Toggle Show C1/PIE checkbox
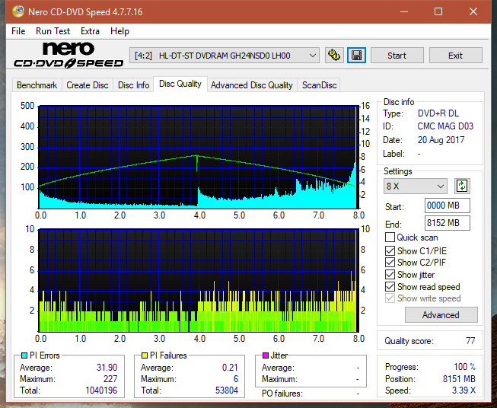The height and width of the screenshot is (408, 497). tap(390, 250)
